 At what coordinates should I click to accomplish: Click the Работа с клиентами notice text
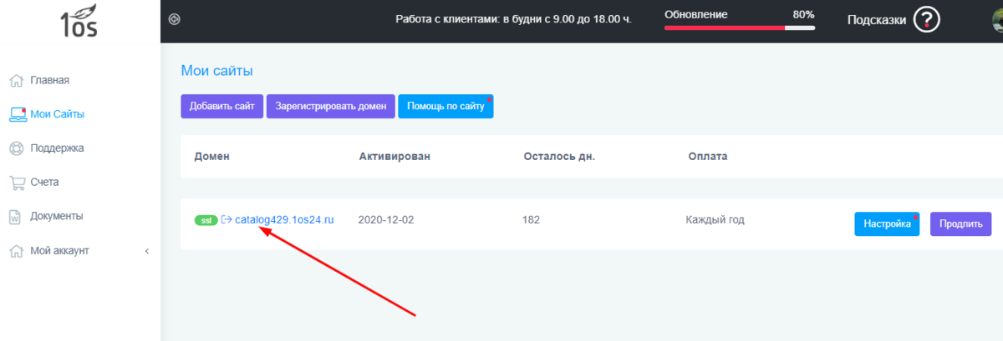point(513,18)
